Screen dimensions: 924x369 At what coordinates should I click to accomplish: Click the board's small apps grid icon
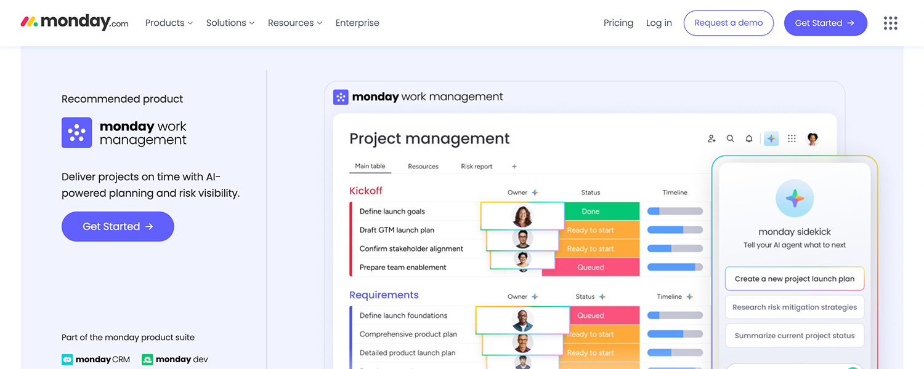792,139
